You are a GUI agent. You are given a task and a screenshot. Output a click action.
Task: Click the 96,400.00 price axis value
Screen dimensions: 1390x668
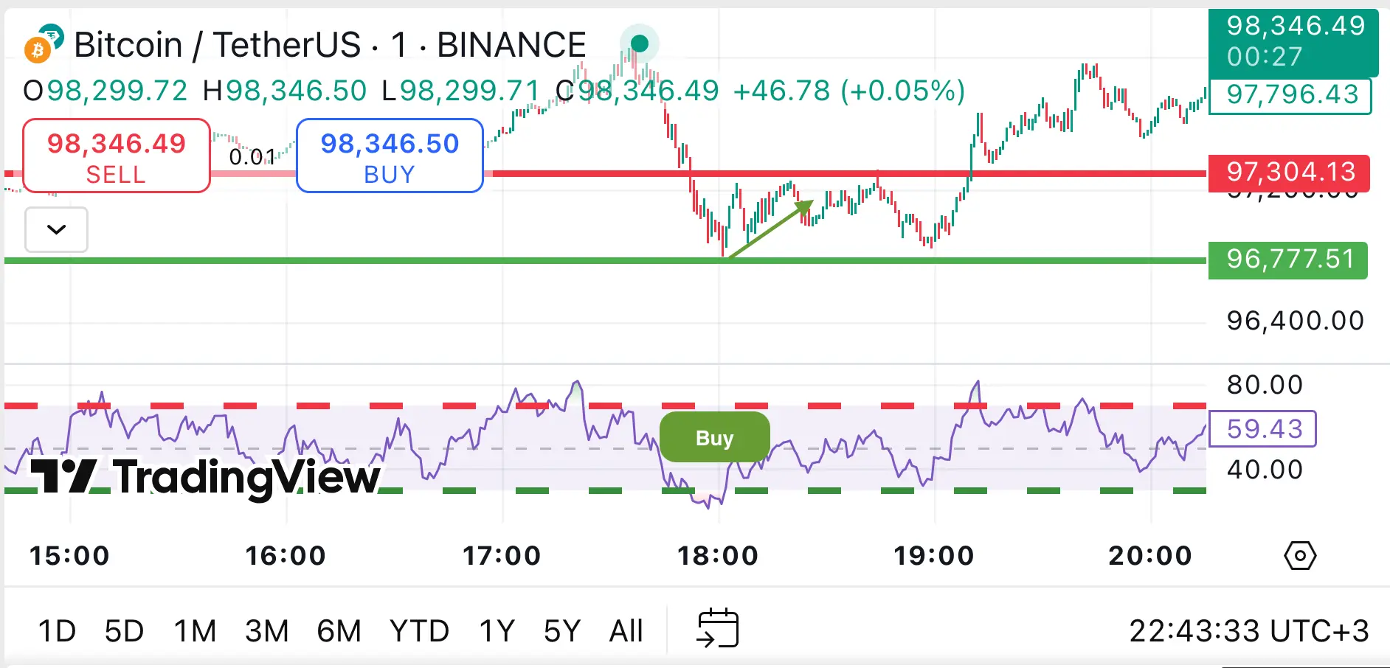tap(1295, 321)
